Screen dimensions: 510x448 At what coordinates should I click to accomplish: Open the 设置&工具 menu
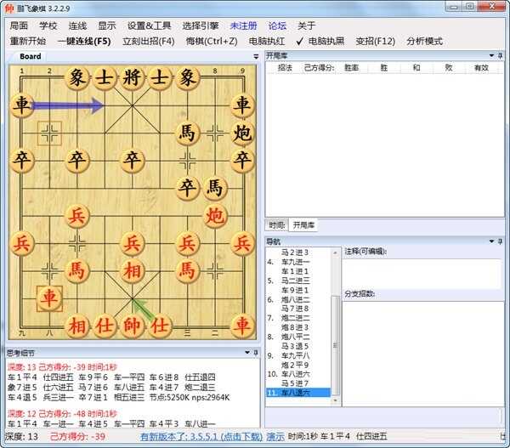[x=149, y=26]
